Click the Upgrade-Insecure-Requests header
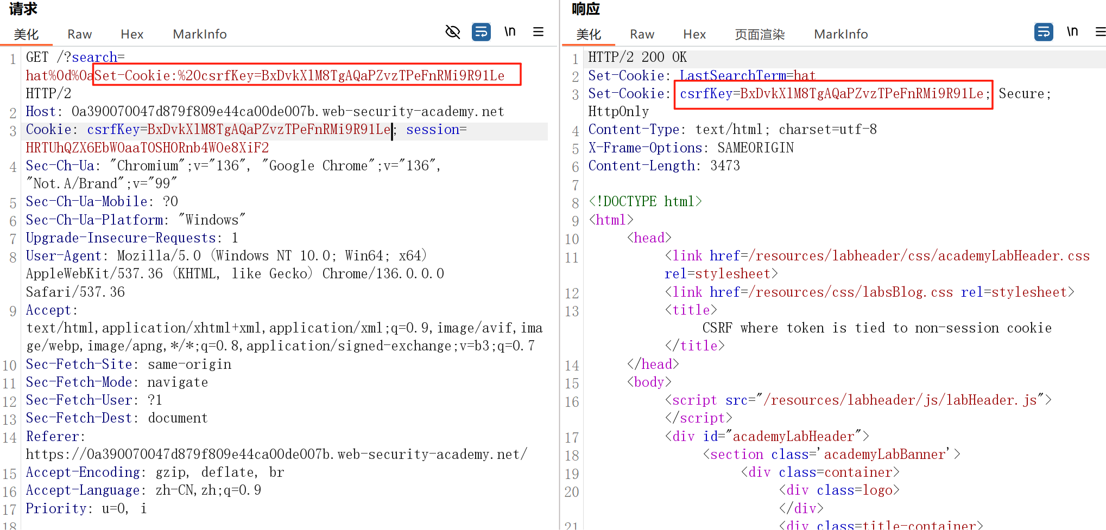This screenshot has width=1106, height=530. point(132,238)
